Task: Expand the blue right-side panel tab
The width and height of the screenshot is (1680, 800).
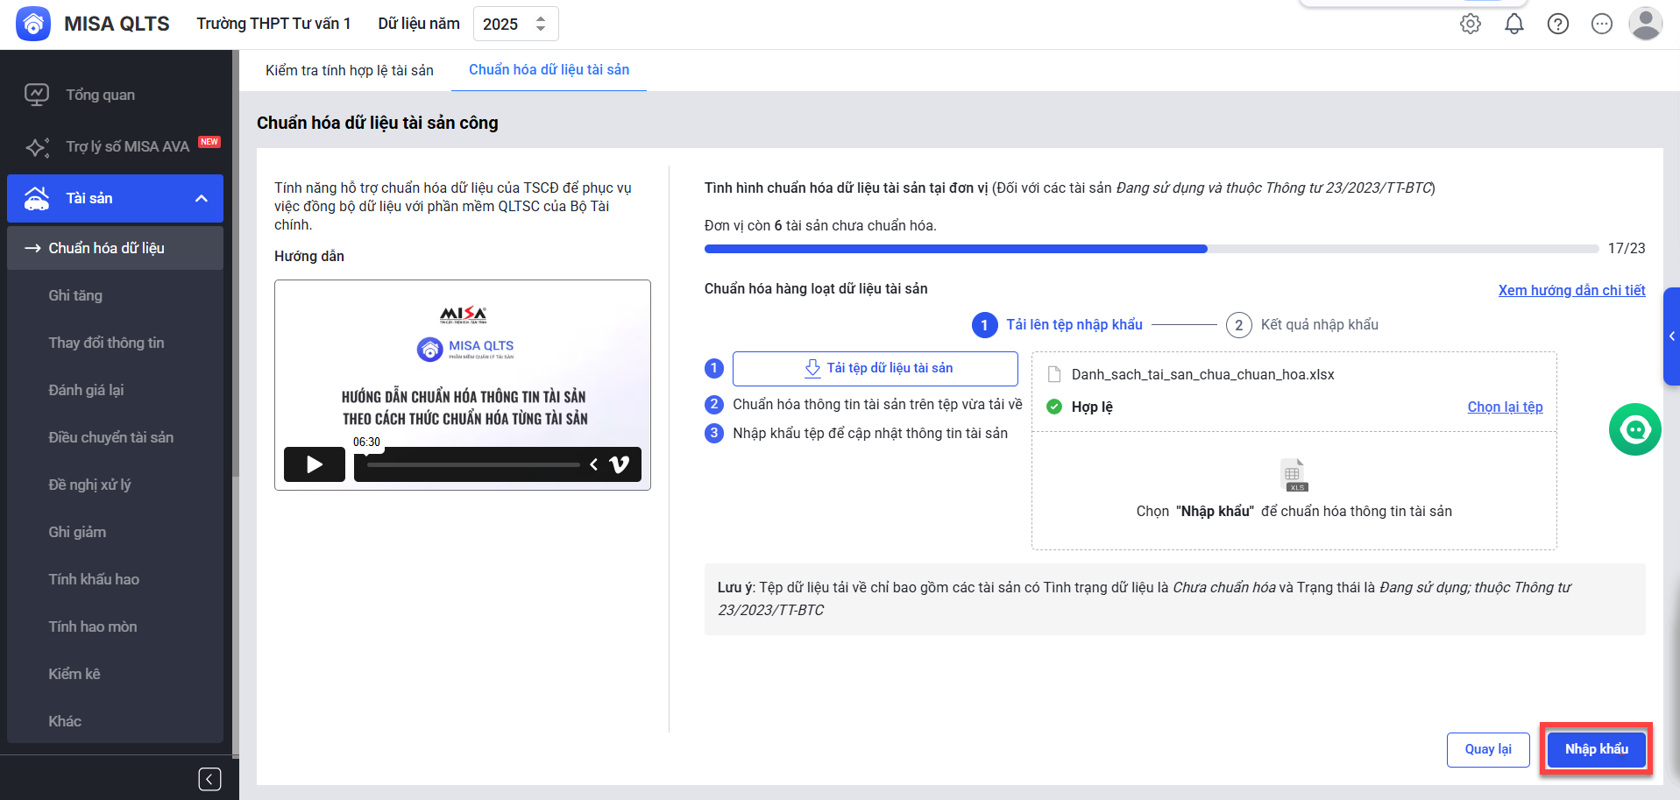Action: click(x=1671, y=336)
